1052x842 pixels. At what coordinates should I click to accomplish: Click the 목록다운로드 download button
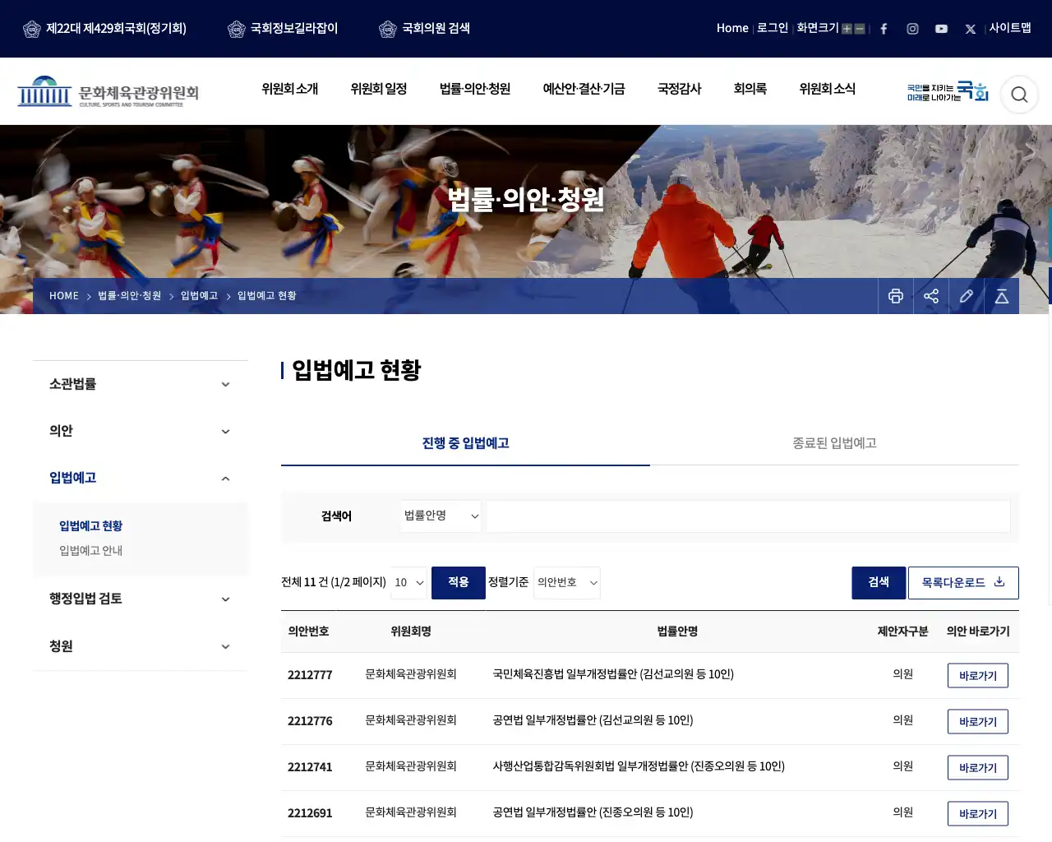pyautogui.click(x=963, y=582)
